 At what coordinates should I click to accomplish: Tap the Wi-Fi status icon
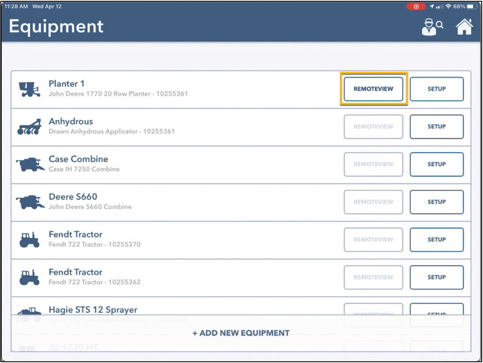(448, 7)
